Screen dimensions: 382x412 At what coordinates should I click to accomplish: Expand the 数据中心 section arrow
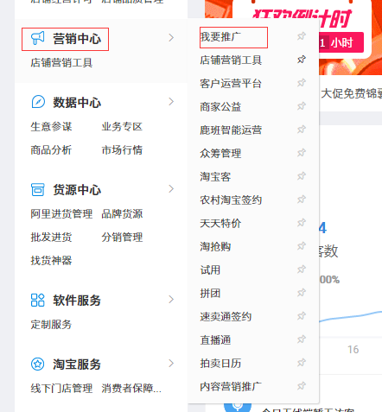[x=171, y=102]
